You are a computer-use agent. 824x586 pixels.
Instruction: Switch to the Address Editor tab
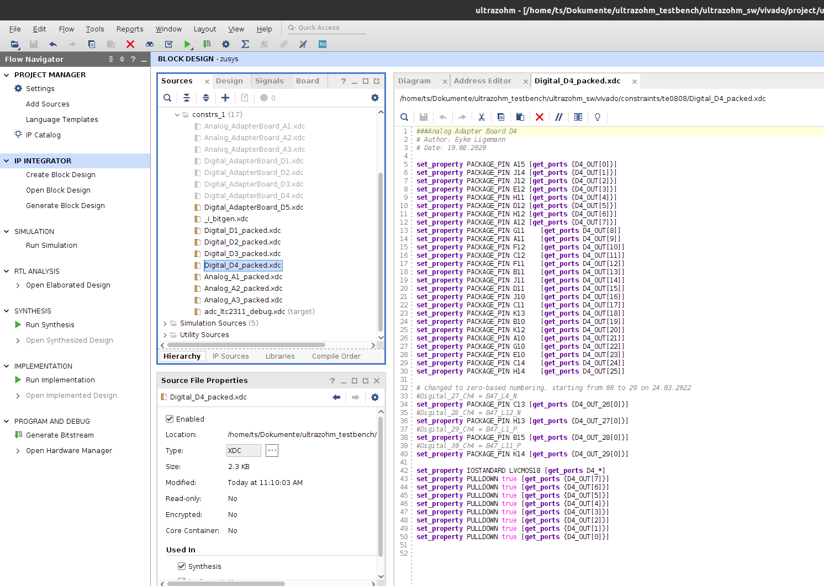point(482,81)
